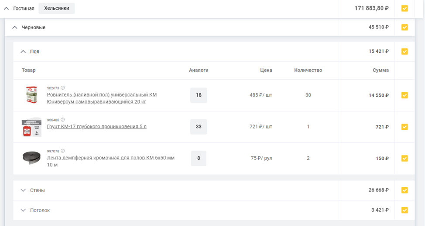This screenshot has width=425, height=226.
Task: Show 33 analogs for Грунт КМ-17
Action: [199, 127]
